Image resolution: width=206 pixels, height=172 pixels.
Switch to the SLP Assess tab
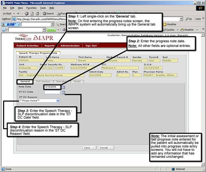pyautogui.click(x=43, y=82)
